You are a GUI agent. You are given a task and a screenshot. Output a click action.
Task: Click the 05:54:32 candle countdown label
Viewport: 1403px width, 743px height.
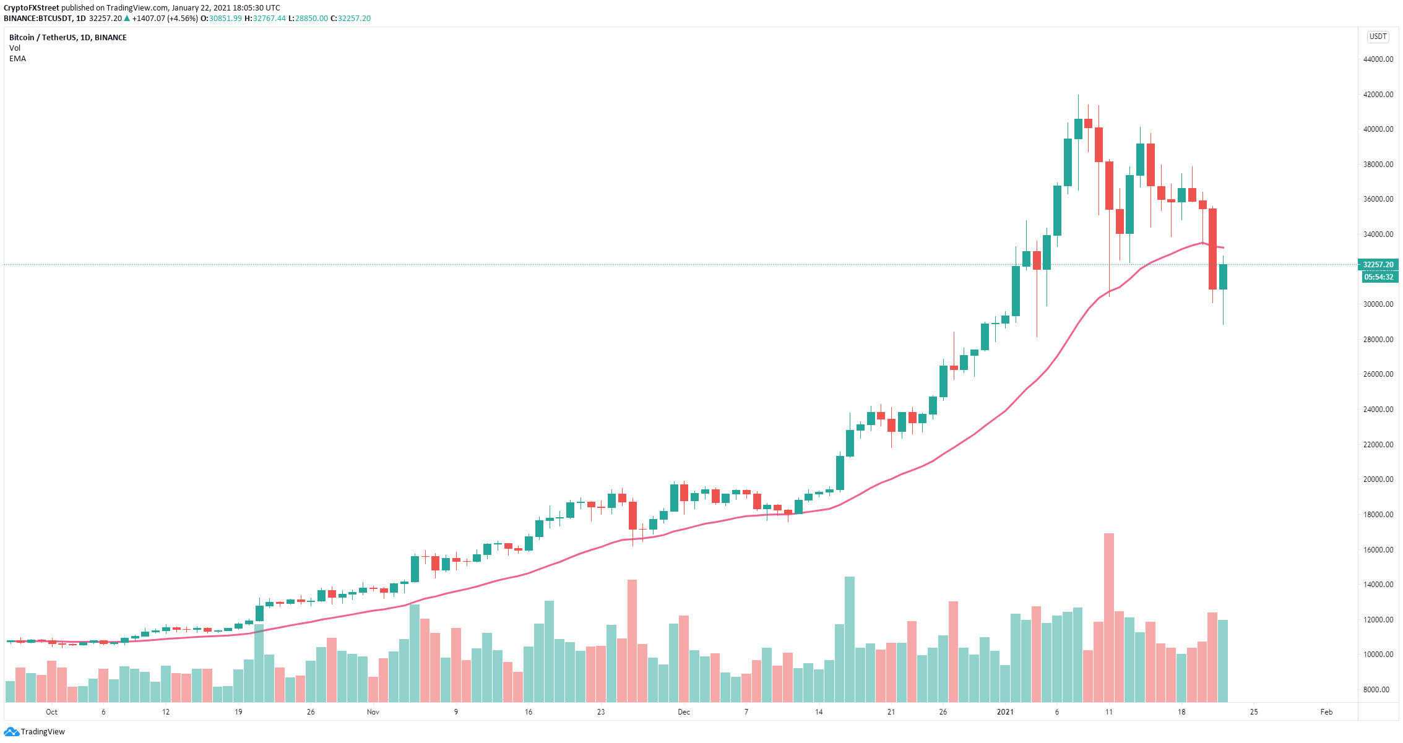click(1378, 277)
